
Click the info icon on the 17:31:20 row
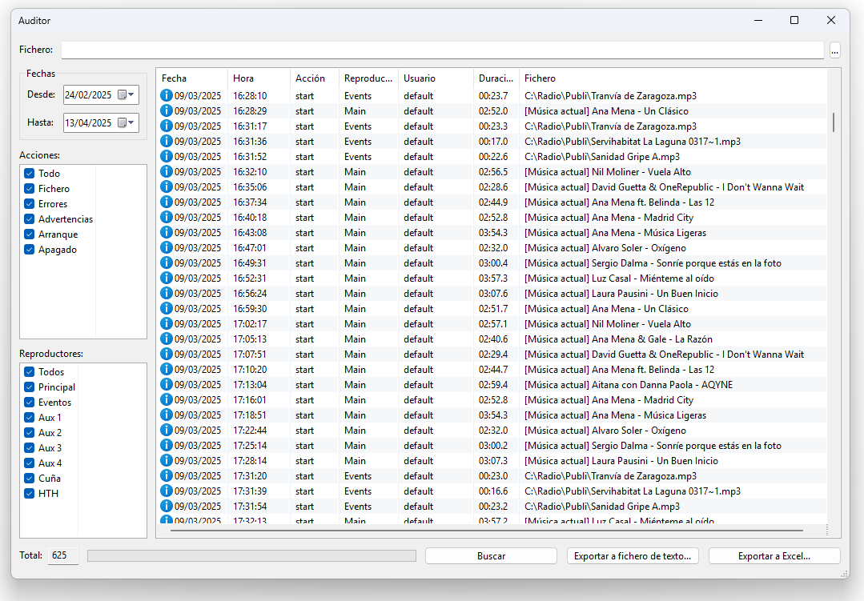pyautogui.click(x=167, y=476)
